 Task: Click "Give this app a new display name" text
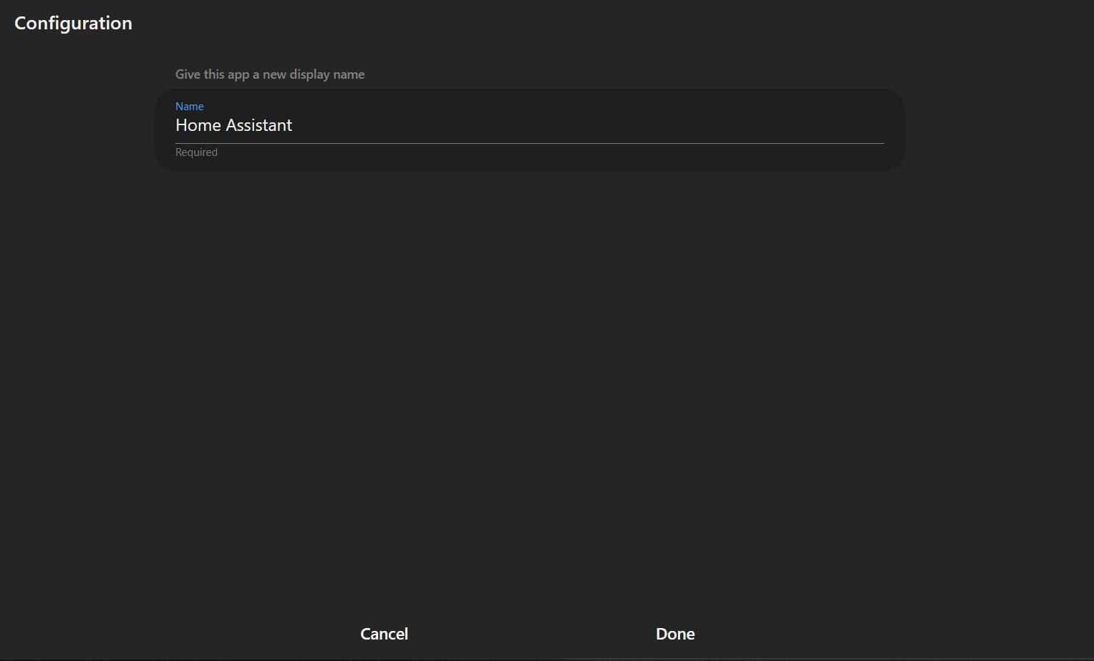270,74
